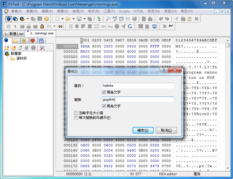233x179 pixels.
Task: Click the 4D5A hex value in first row
Action: tap(85, 46)
